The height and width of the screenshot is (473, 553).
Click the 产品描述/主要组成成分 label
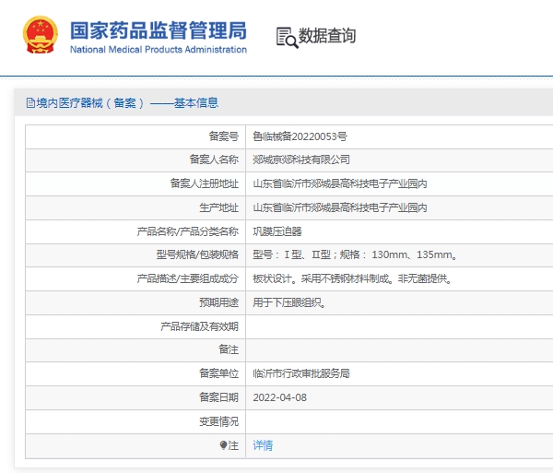188,279
